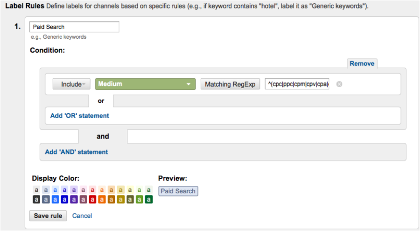
Task: Choose the dark green display color swatch
Action: click(149, 200)
